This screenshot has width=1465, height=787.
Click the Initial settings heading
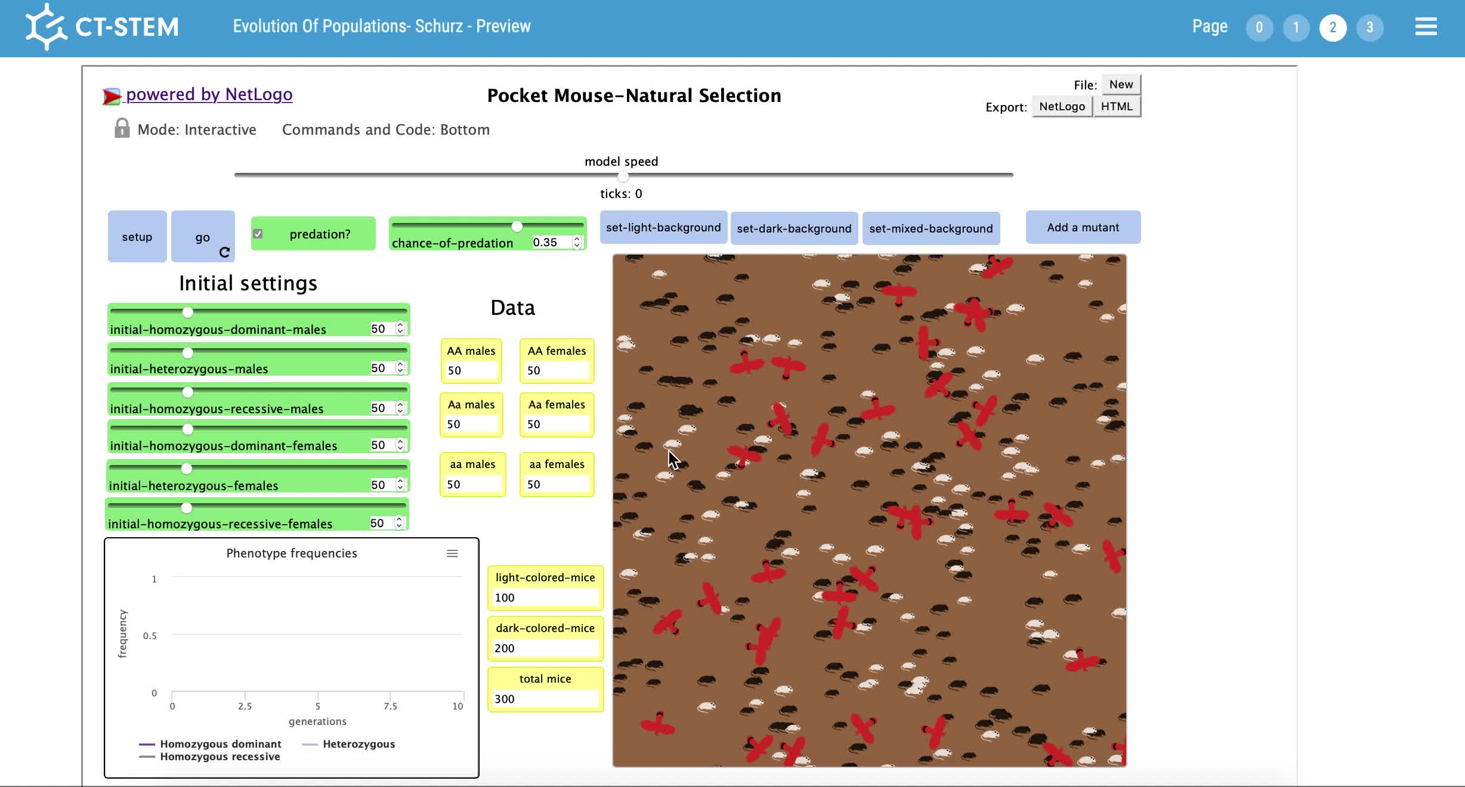pyautogui.click(x=248, y=283)
